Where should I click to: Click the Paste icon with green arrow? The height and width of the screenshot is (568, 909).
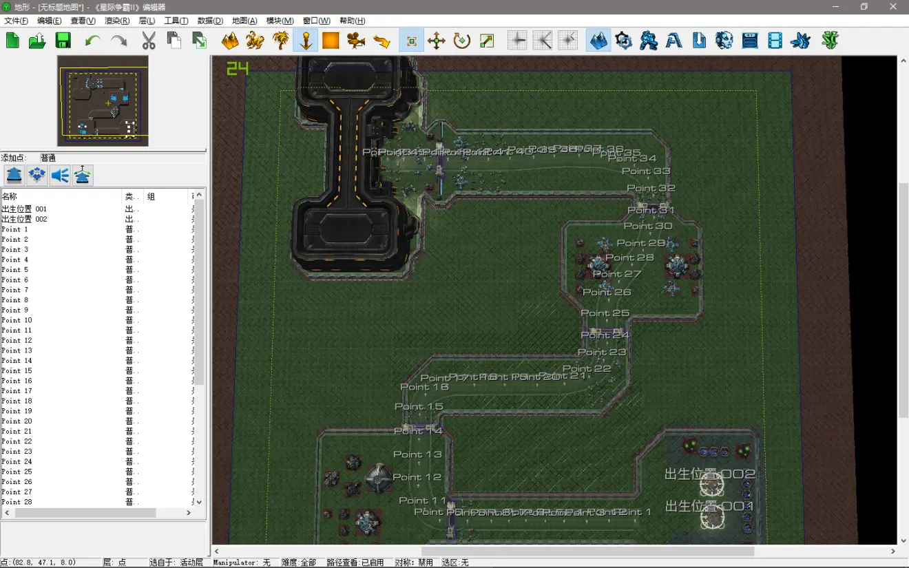tap(199, 41)
